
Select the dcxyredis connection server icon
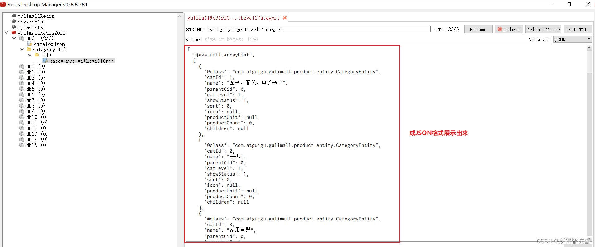click(14, 21)
